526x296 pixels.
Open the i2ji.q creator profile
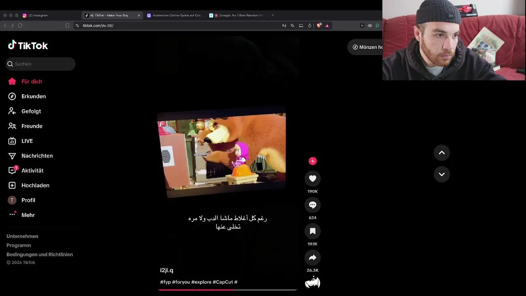pyautogui.click(x=166, y=270)
